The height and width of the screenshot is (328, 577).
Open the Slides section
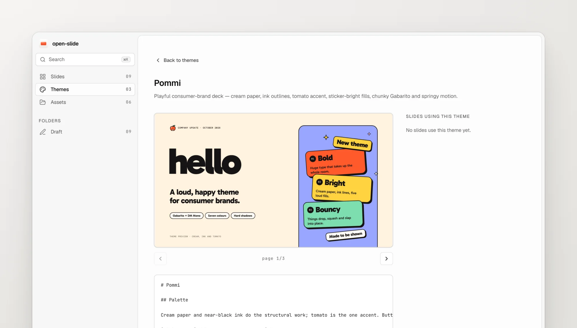[85, 77]
